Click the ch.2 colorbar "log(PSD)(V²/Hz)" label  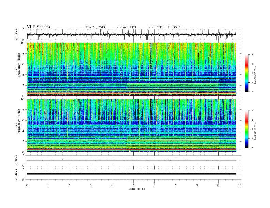pyautogui.click(x=255, y=131)
